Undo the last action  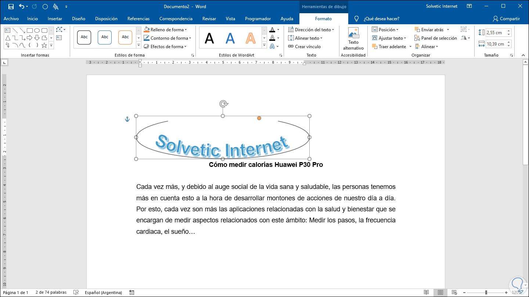point(22,7)
